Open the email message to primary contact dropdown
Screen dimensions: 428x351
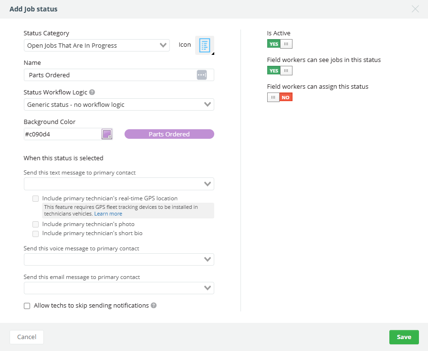(x=119, y=288)
